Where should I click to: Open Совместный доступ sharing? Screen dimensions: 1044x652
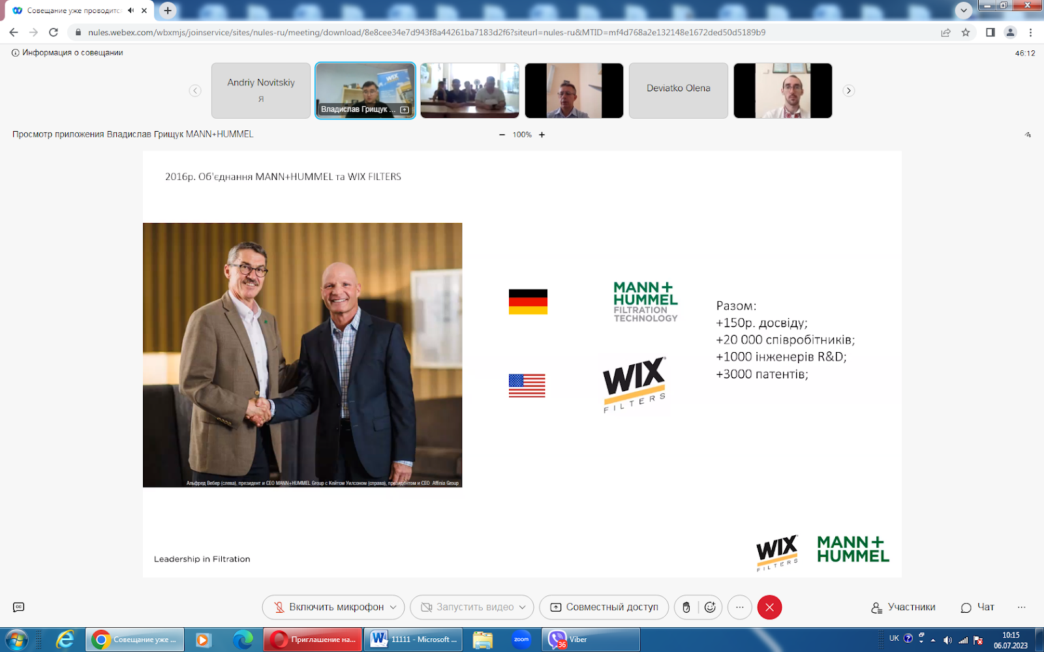604,607
